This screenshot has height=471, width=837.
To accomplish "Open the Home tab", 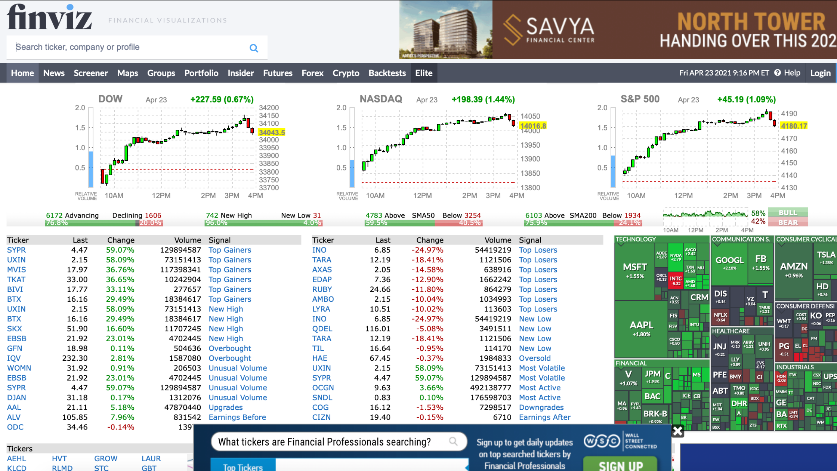I will click(x=22, y=73).
